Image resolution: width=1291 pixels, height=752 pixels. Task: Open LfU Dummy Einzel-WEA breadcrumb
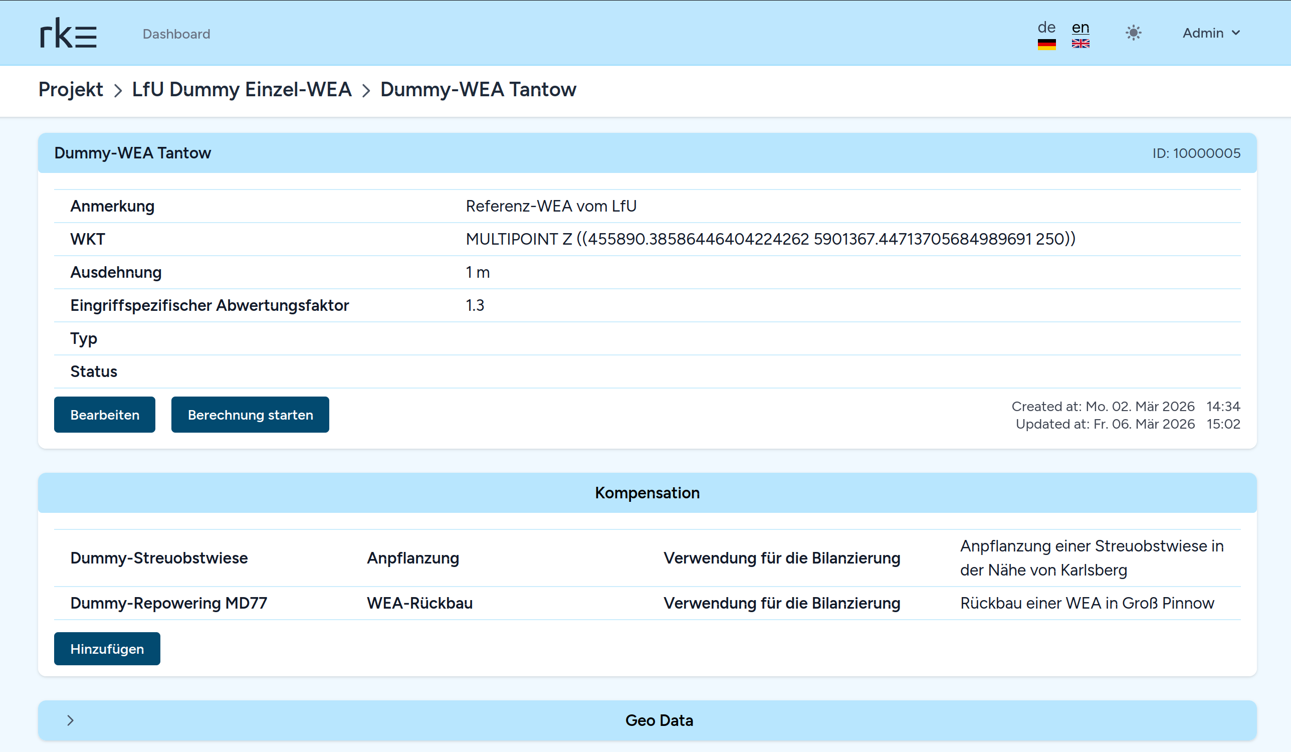(x=241, y=90)
